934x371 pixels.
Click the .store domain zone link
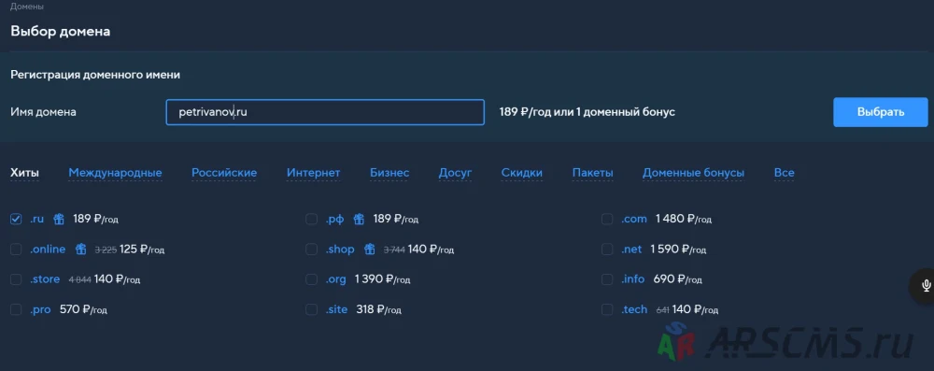point(45,279)
